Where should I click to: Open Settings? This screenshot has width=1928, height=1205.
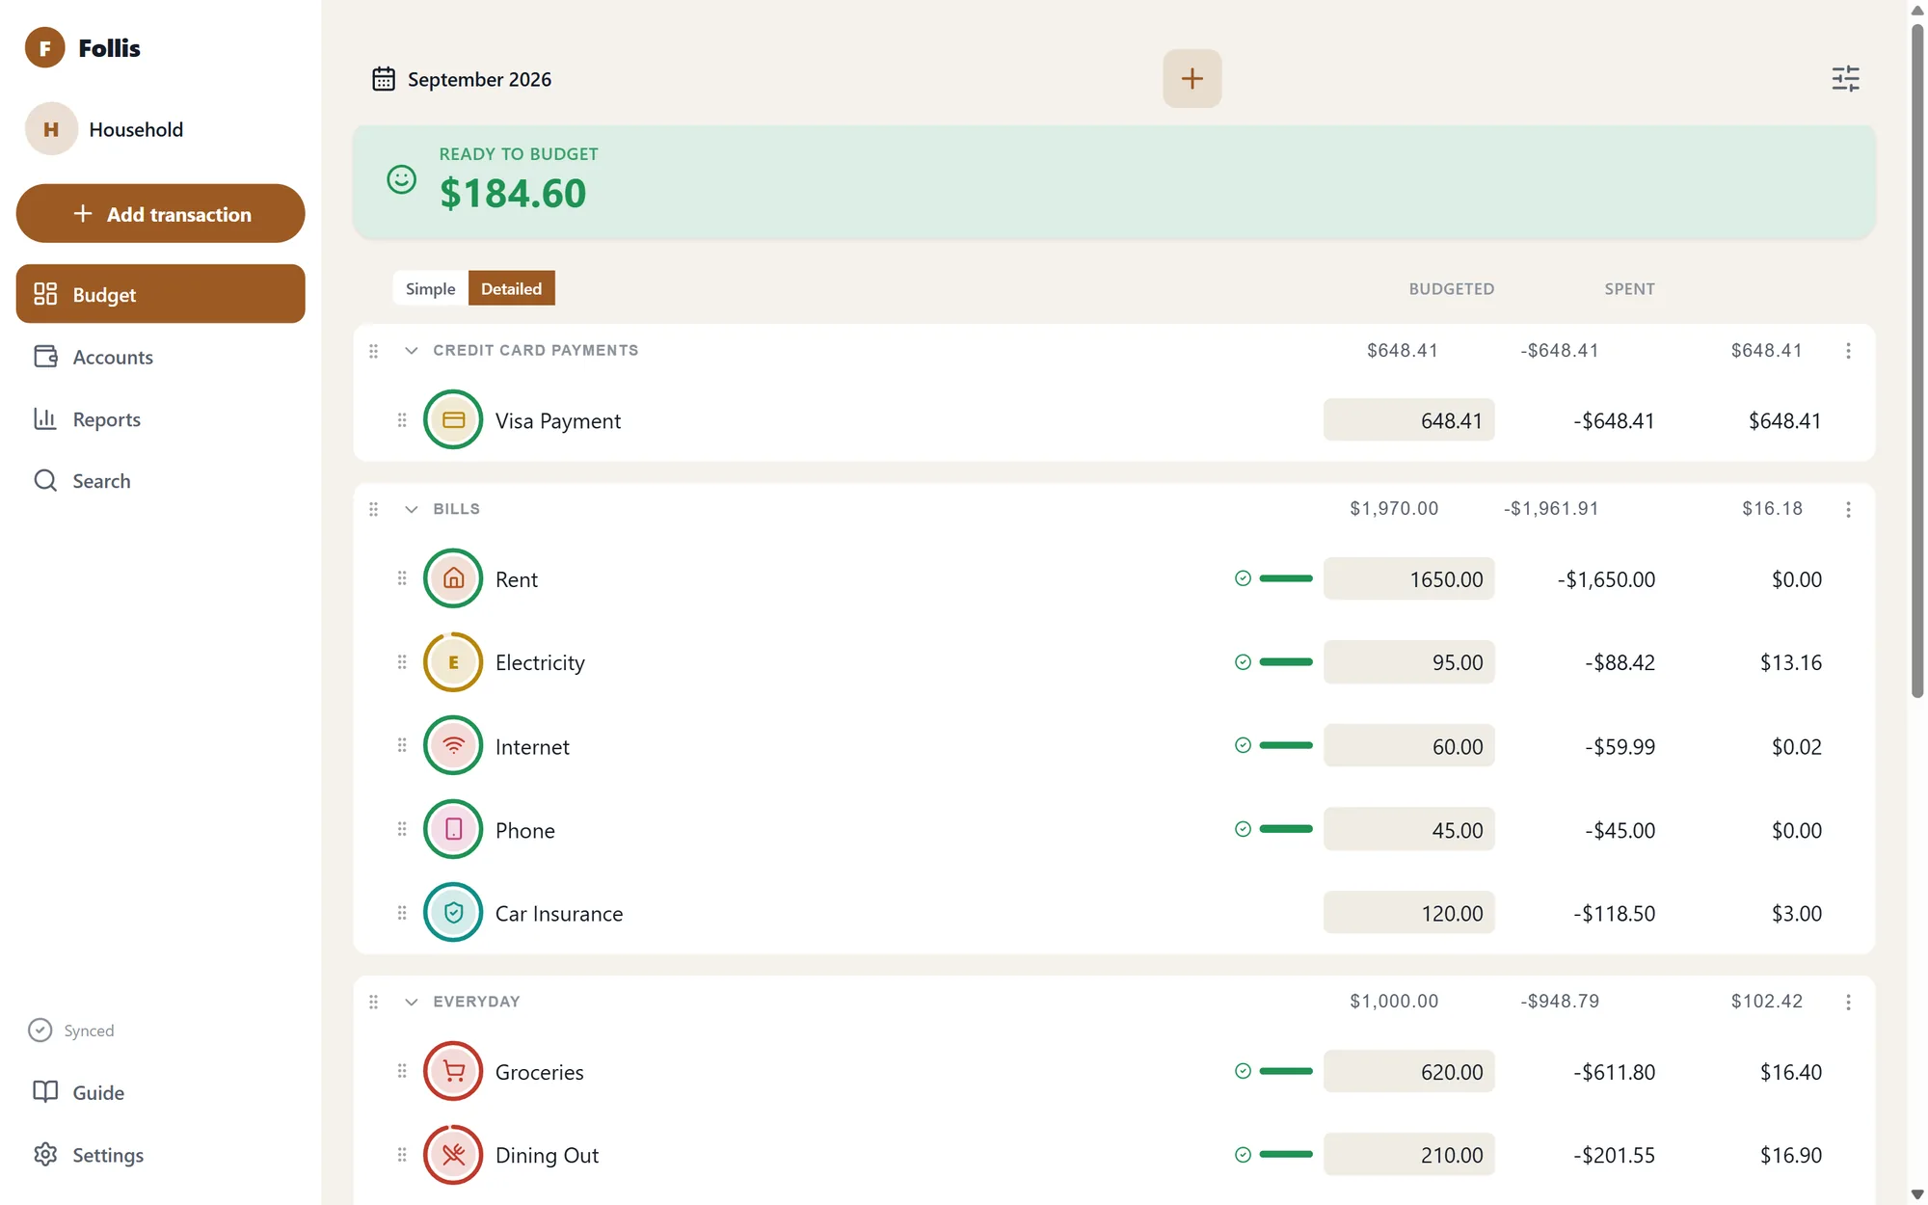click(x=160, y=1155)
